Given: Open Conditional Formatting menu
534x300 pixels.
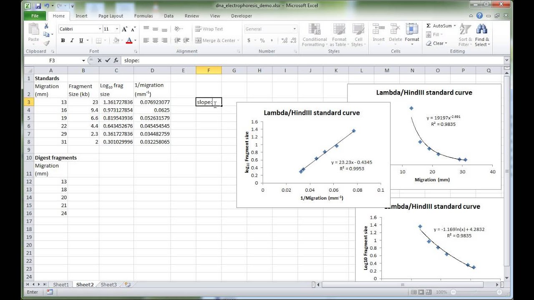Looking at the screenshot, I should tap(315, 35).
